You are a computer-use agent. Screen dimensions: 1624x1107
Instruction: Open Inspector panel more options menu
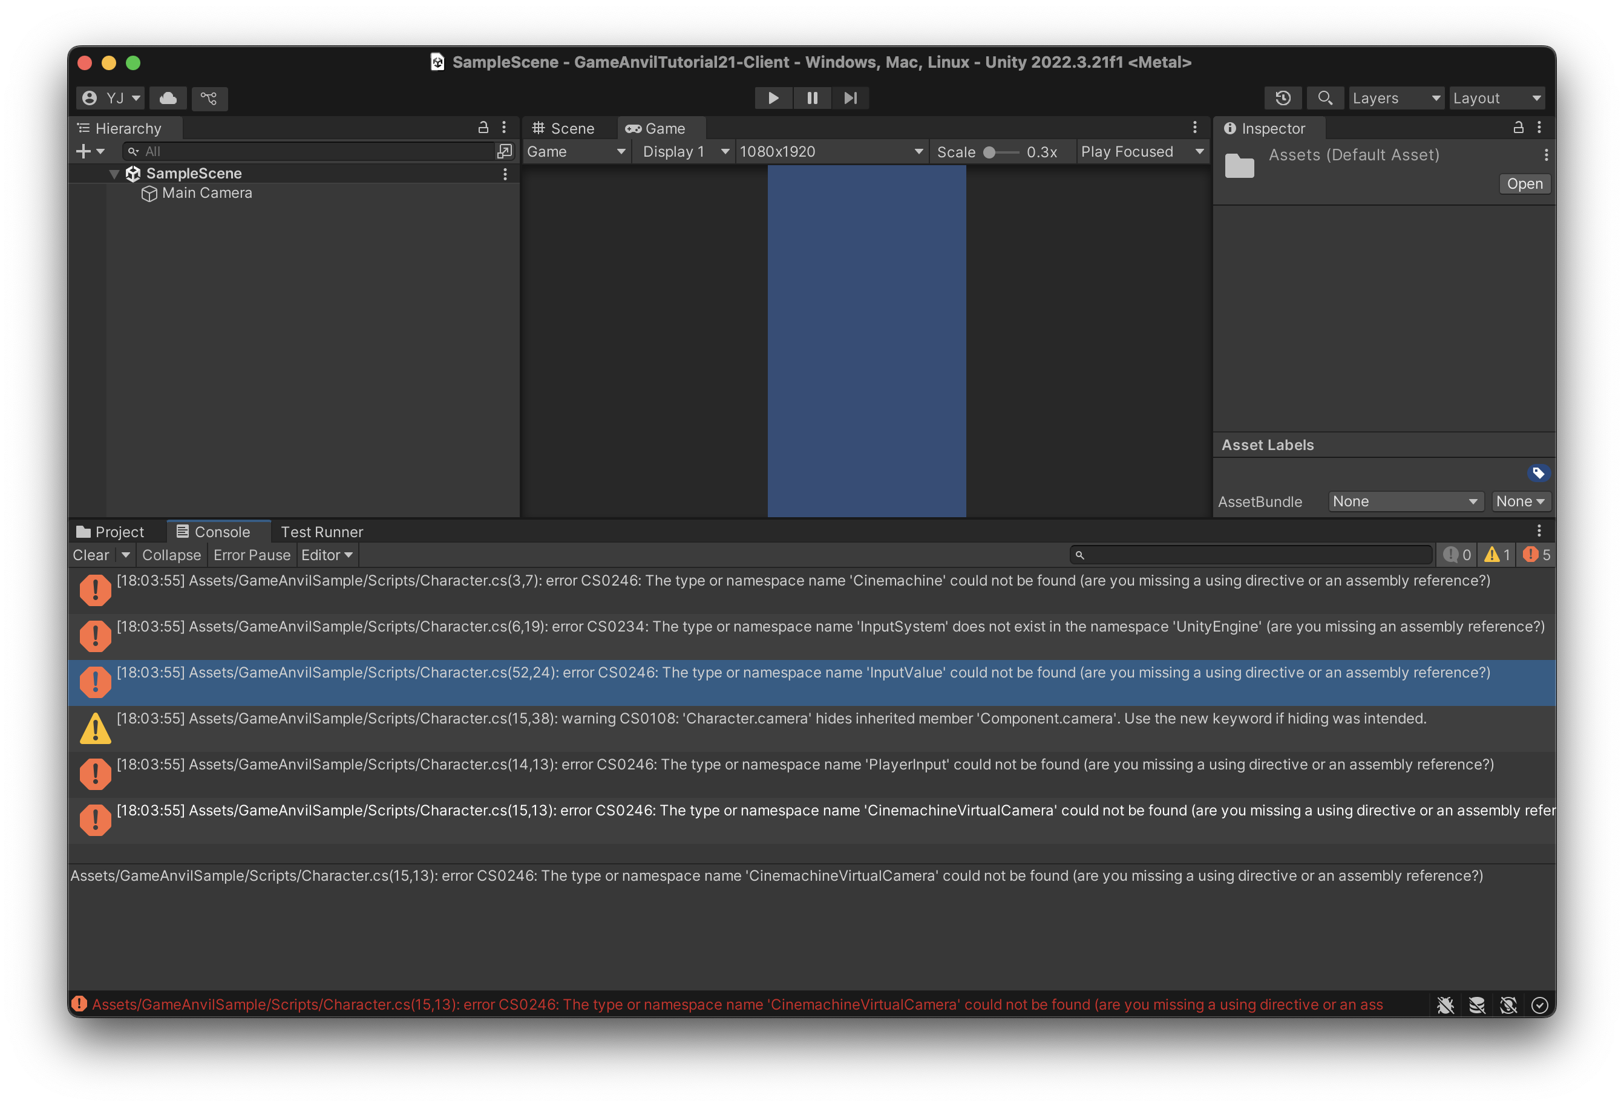tap(1539, 127)
